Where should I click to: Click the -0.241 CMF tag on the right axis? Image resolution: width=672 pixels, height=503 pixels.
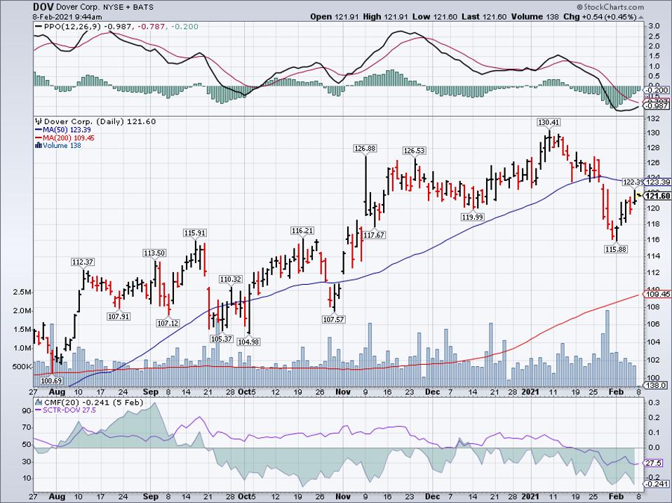[658, 484]
